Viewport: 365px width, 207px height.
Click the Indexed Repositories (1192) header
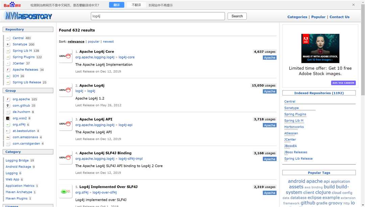(x=319, y=93)
